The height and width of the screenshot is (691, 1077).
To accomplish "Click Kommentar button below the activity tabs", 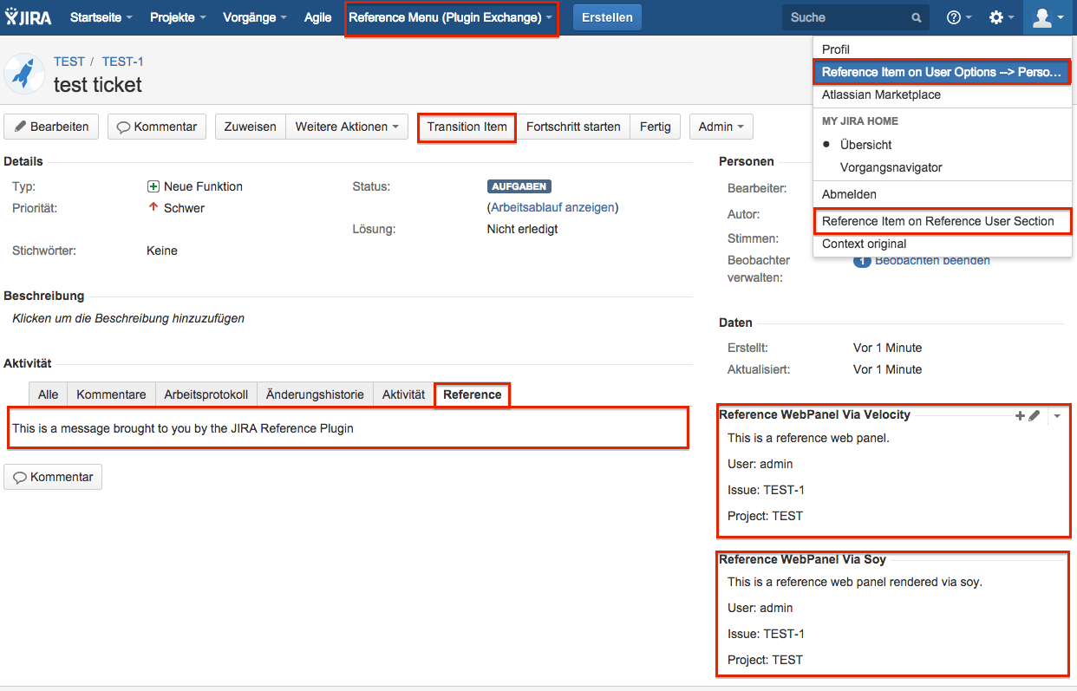I will [x=53, y=477].
